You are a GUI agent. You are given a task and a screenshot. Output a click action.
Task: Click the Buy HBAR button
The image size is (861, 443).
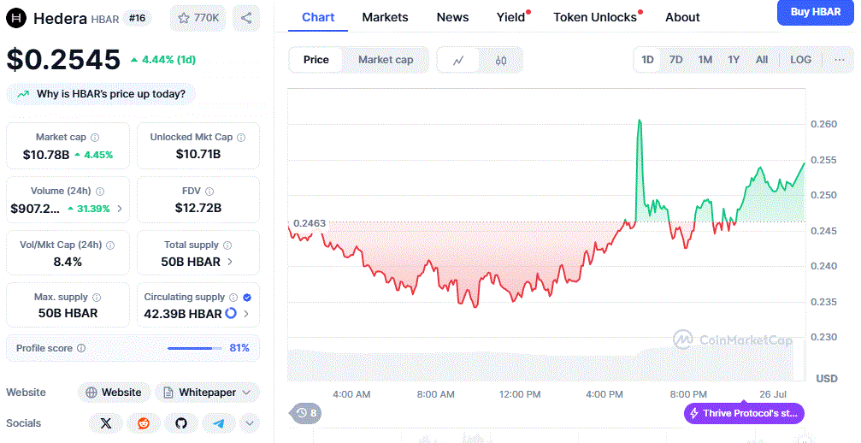[816, 12]
